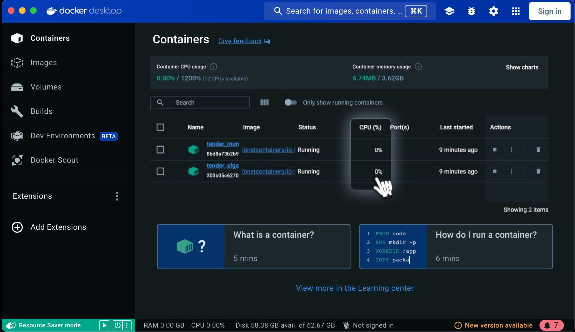This screenshot has width=575, height=332.
Task: Stop the tender_mun container
Action: 495,150
